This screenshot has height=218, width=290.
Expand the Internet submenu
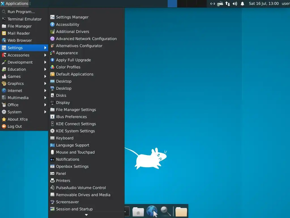click(24, 91)
